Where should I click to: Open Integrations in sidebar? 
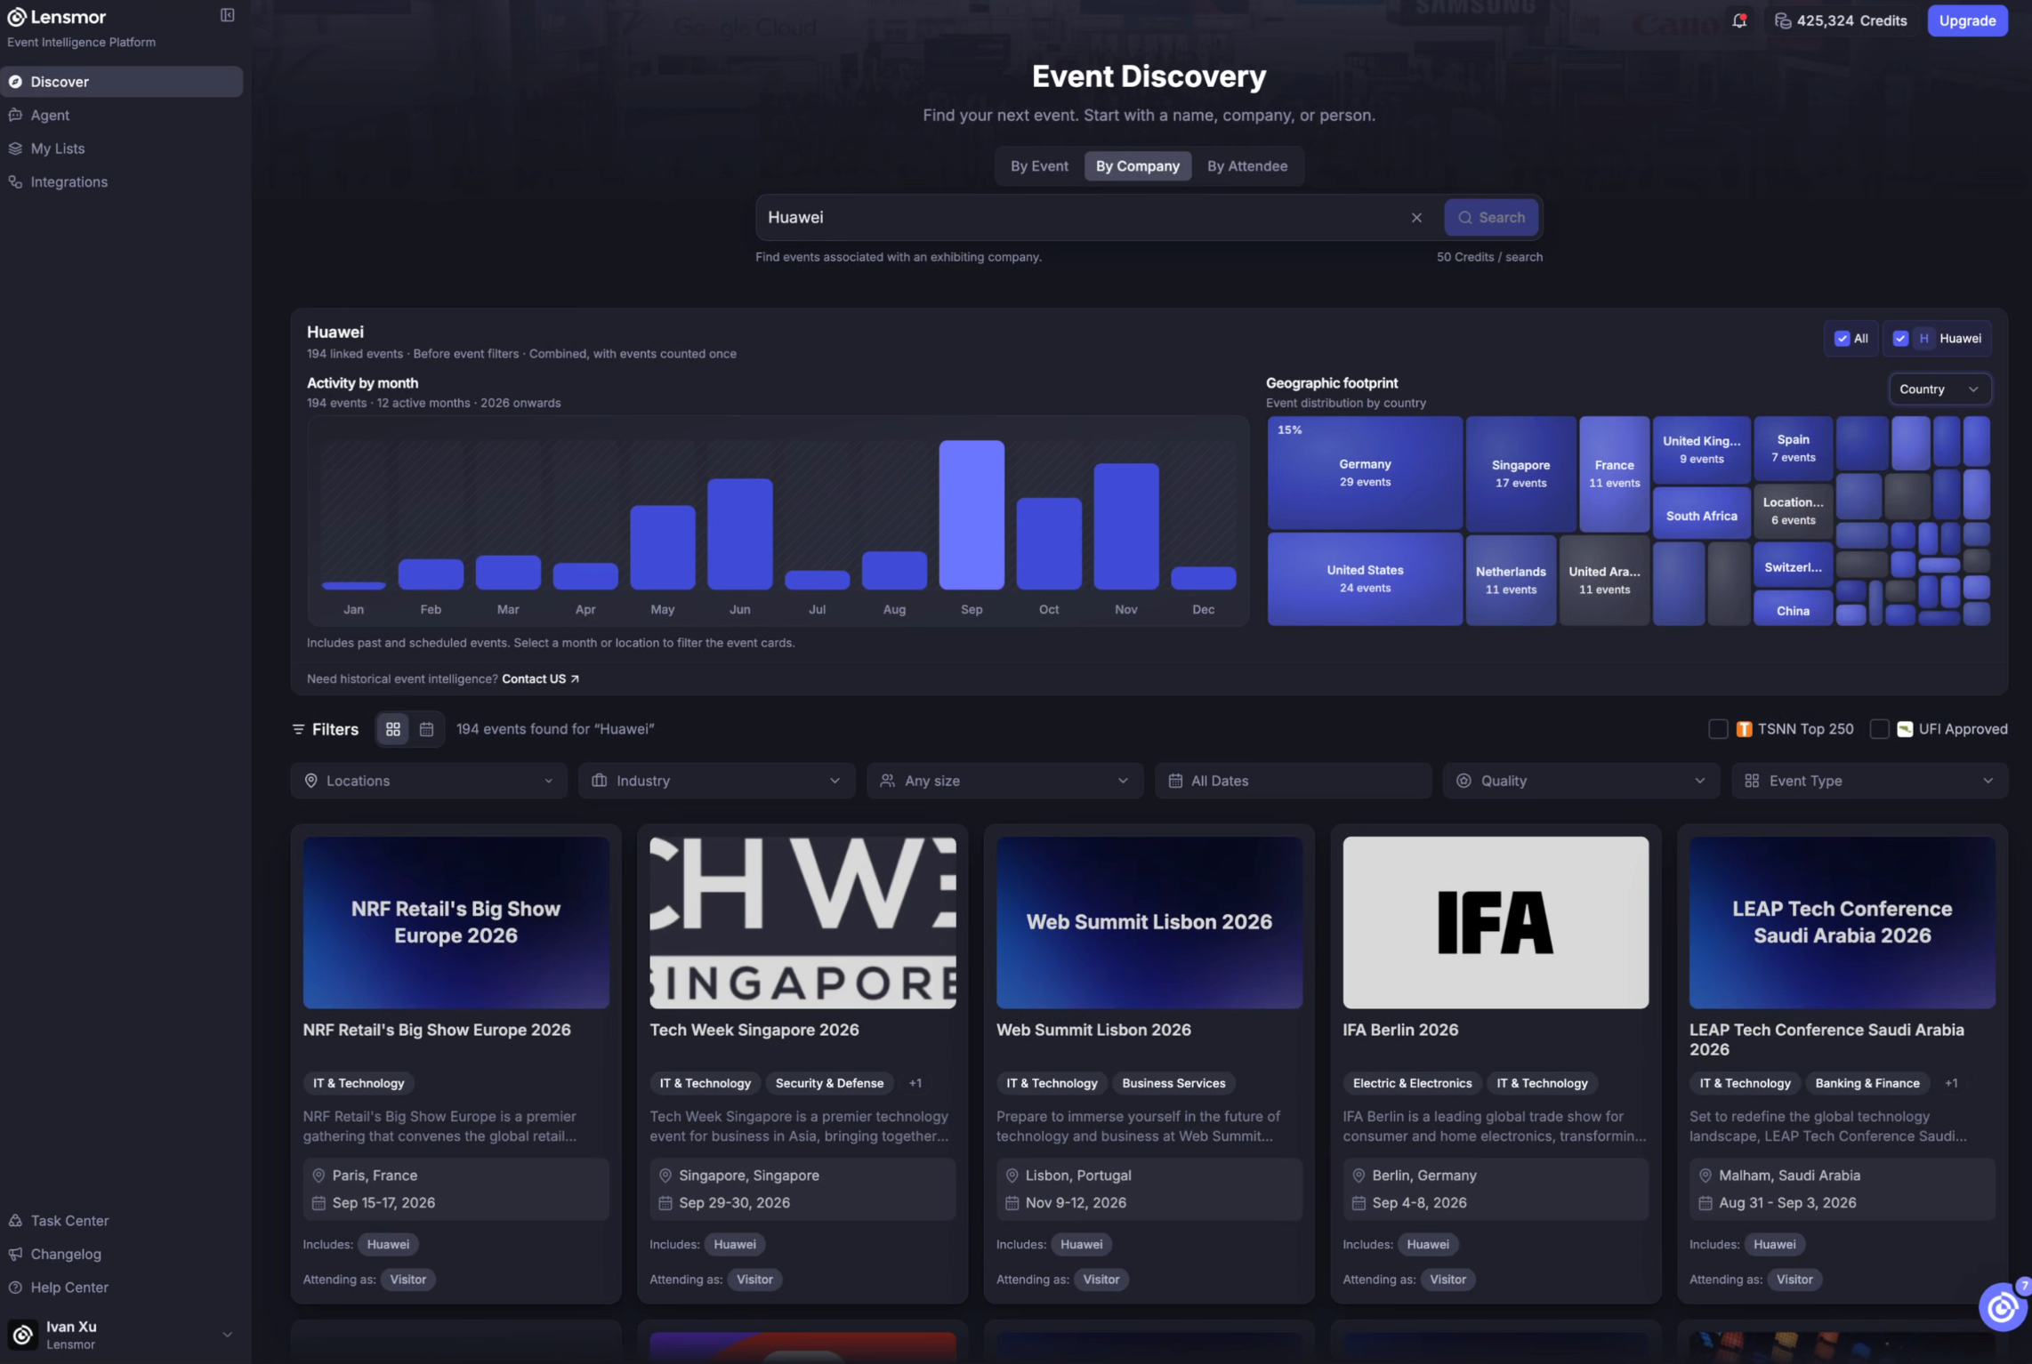(x=122, y=182)
